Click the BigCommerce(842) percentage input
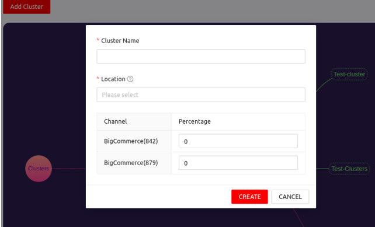Image resolution: width=375 pixels, height=227 pixels. tap(238, 141)
